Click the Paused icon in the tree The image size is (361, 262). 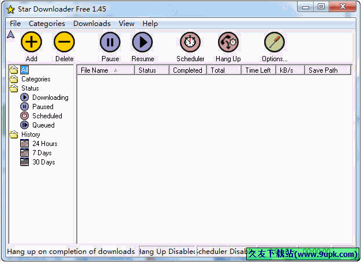tap(24, 107)
